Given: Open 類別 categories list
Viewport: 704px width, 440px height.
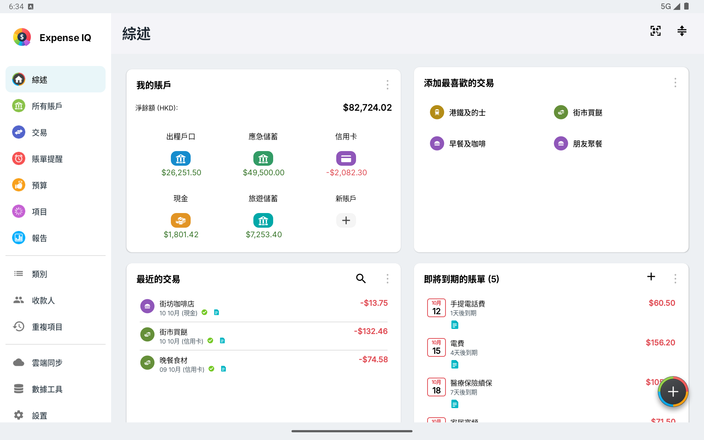Looking at the screenshot, I should pyautogui.click(x=55, y=274).
